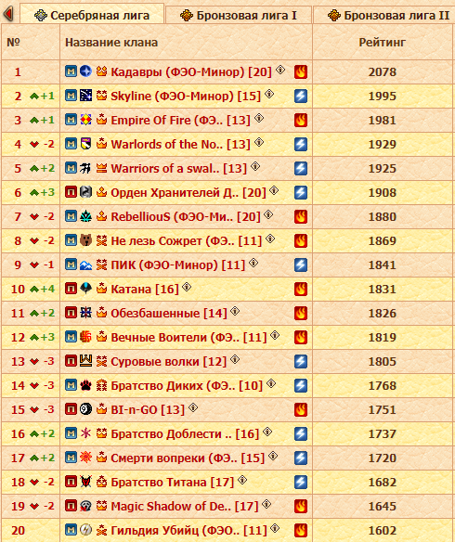Image resolution: width=455 pixels, height=542 pixels.
Task: Open Warlords of the No.. clan link
Action: click(180, 144)
